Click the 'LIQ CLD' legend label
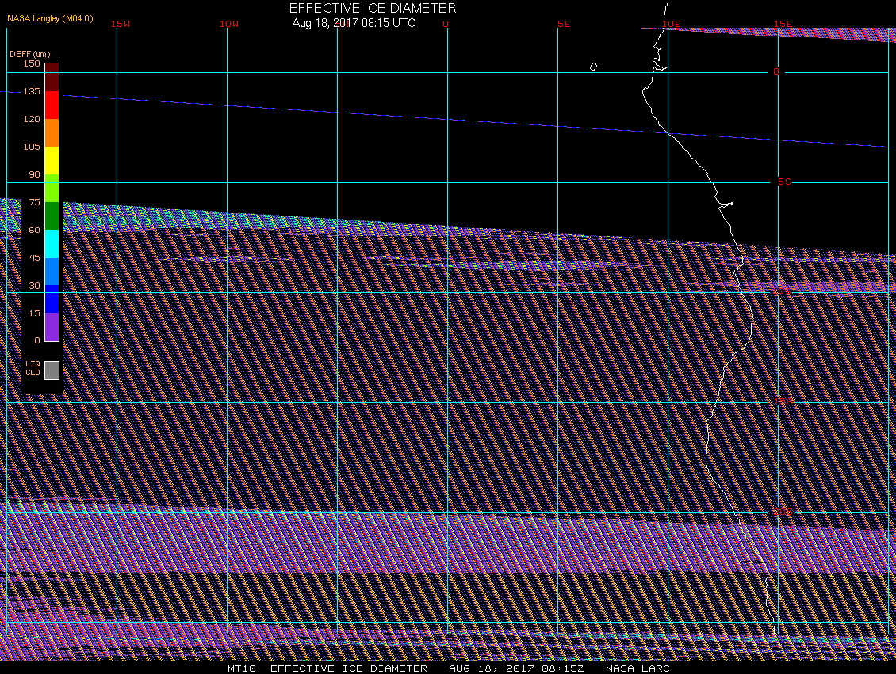 pos(33,368)
